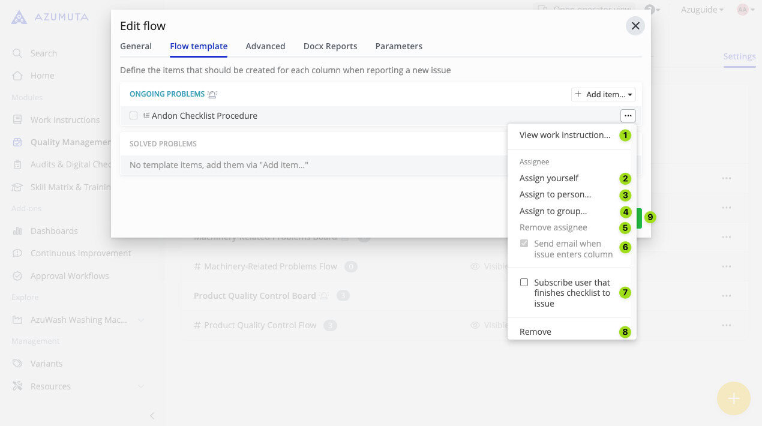Click the plus floating action button

(x=733, y=398)
